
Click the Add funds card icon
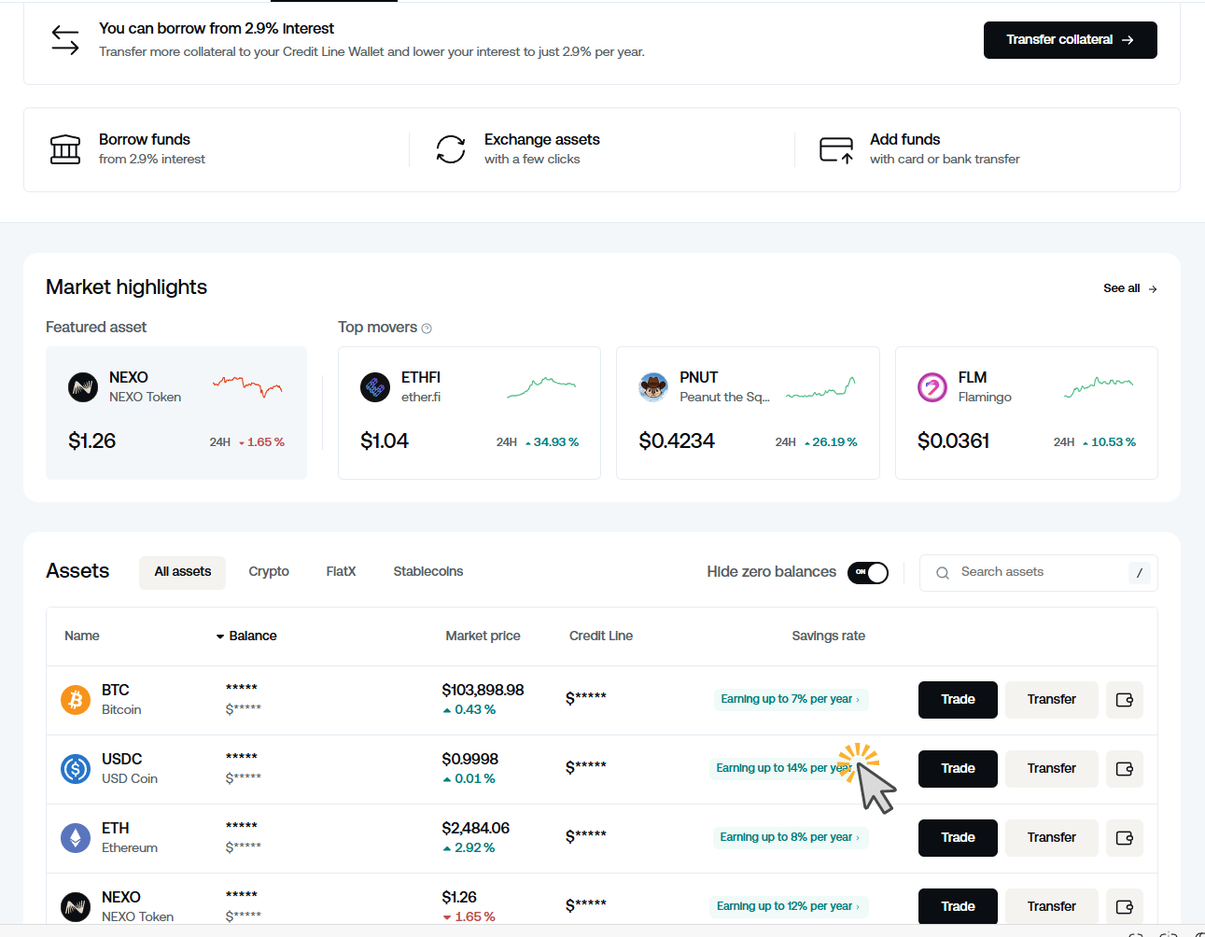835,149
